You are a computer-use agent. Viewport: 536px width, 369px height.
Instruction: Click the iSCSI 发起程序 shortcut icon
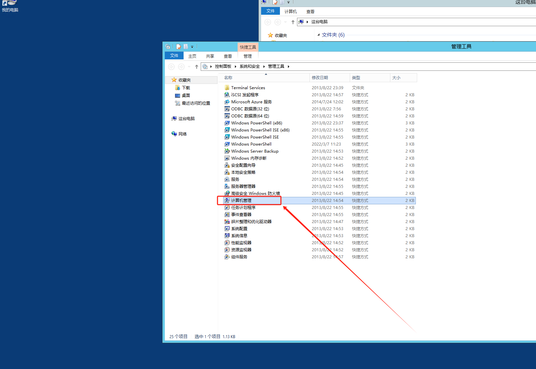point(227,95)
